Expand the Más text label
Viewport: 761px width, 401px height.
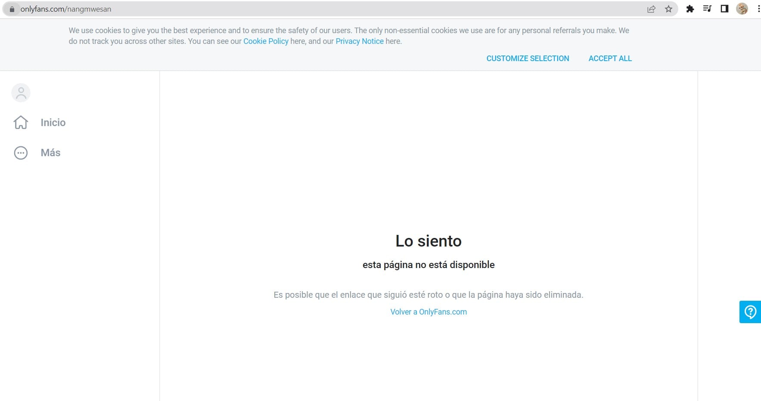(x=50, y=153)
